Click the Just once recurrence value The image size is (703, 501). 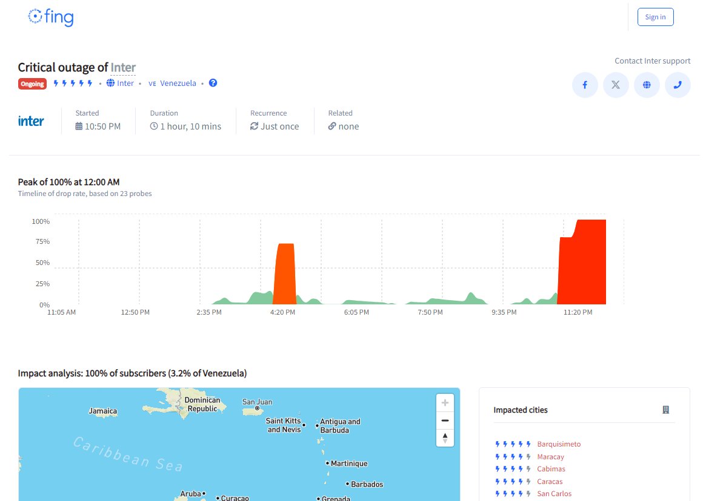click(280, 126)
